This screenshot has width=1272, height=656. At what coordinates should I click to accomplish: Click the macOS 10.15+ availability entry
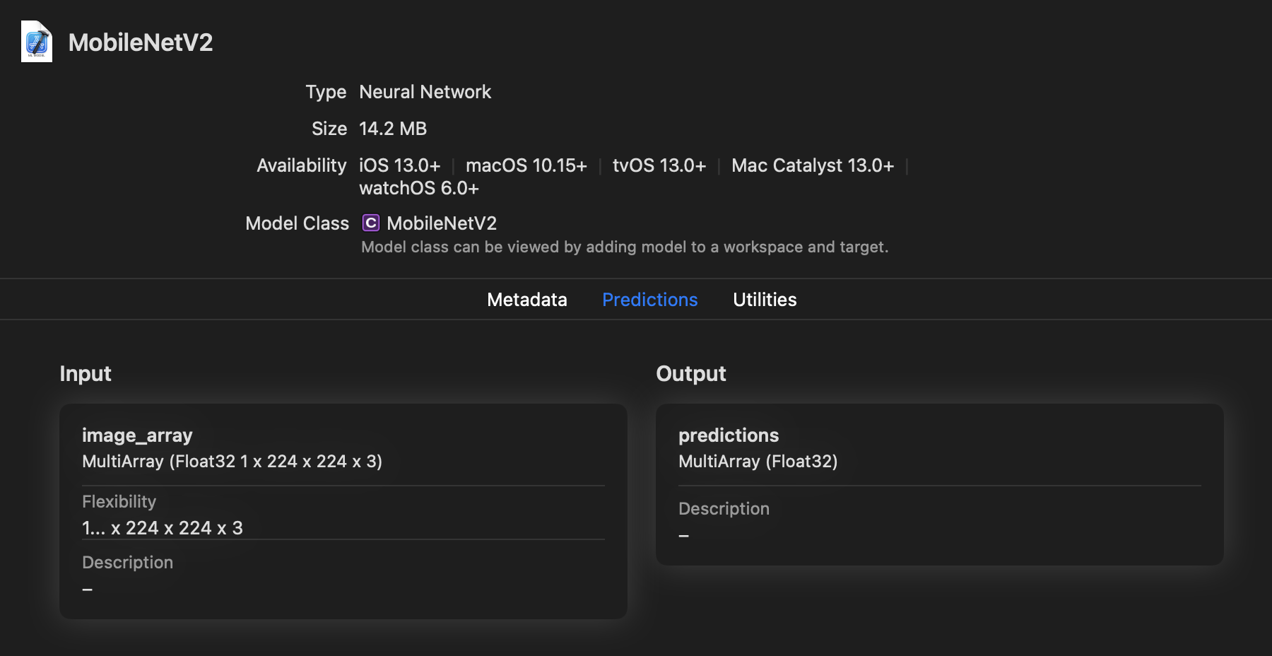(x=526, y=165)
